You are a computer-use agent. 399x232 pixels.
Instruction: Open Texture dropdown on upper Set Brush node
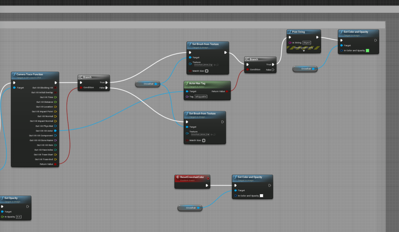202,65
